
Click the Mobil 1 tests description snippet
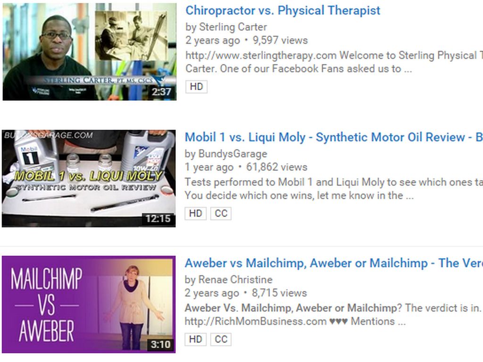(334, 189)
